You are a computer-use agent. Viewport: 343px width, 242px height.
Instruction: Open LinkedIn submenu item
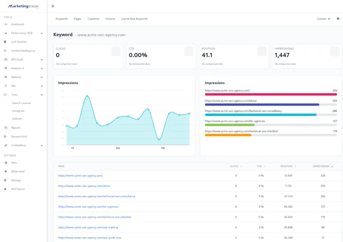(17, 119)
